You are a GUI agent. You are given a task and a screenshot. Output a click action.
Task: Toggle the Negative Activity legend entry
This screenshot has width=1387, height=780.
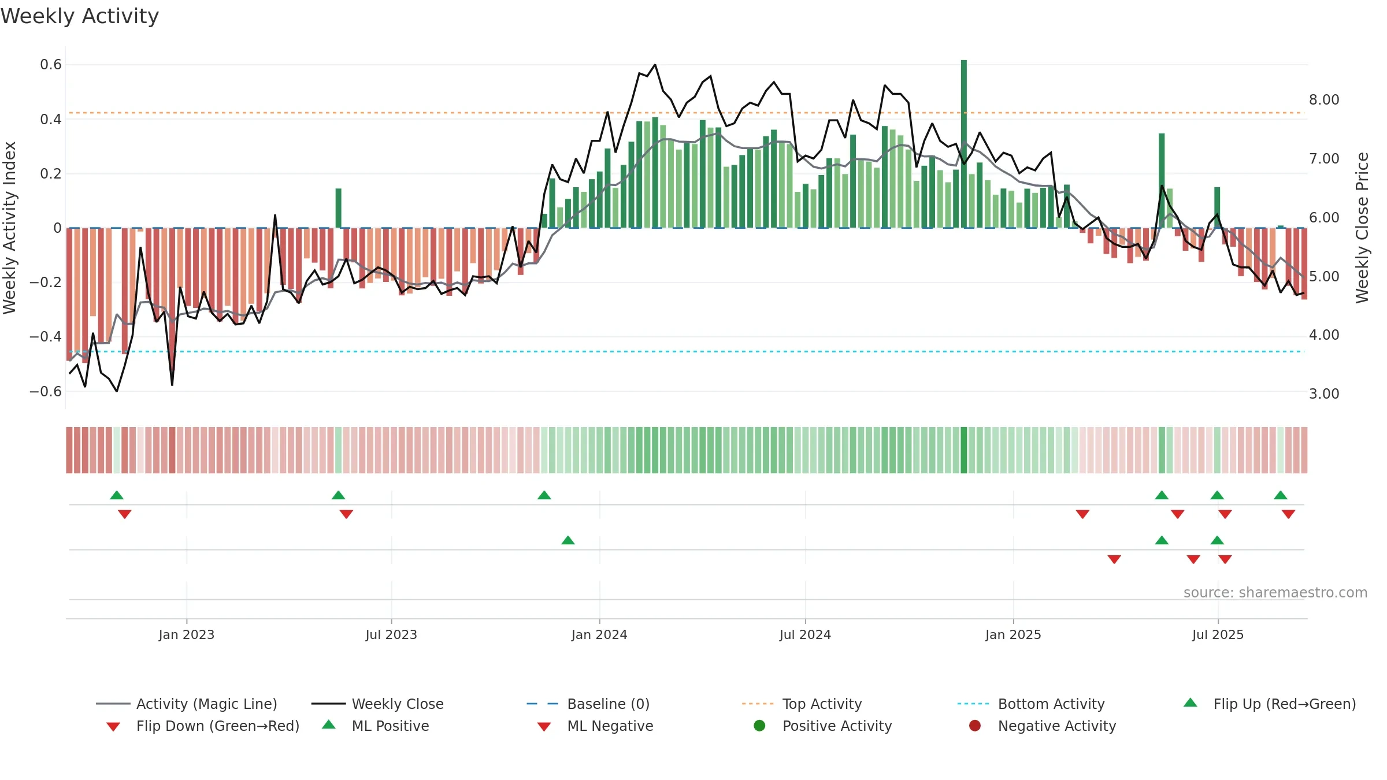(1043, 726)
